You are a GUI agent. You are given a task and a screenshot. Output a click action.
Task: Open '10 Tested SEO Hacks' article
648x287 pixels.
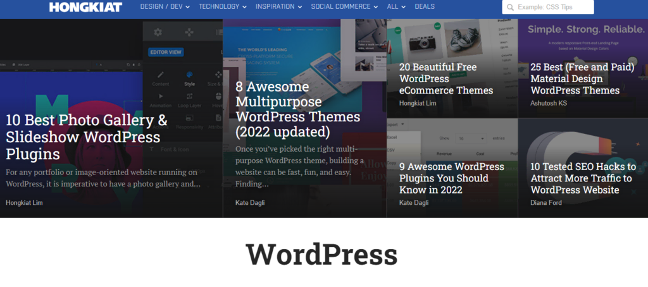tap(583, 178)
